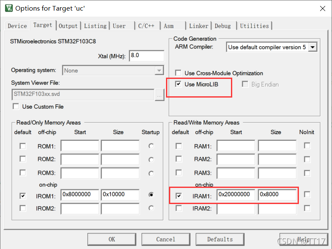
Task: Uncheck the IRAM1 default checkbox
Action: point(179,196)
